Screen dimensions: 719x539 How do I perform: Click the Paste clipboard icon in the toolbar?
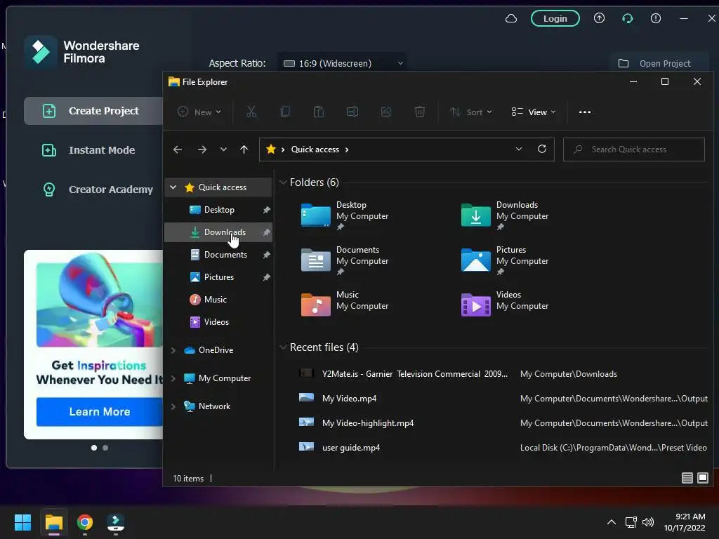(318, 112)
